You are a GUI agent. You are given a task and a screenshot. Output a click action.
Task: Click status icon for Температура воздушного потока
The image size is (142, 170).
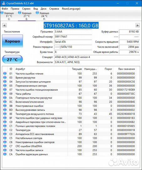coord(5,114)
